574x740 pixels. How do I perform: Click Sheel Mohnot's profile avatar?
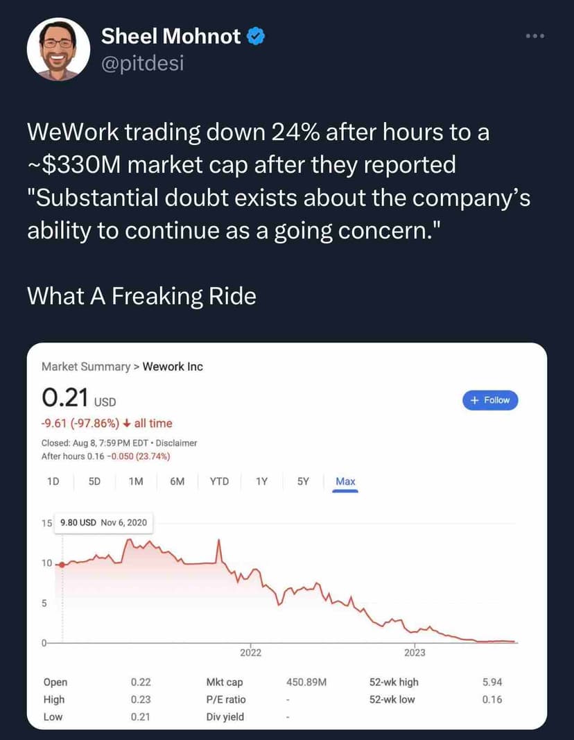[x=58, y=49]
